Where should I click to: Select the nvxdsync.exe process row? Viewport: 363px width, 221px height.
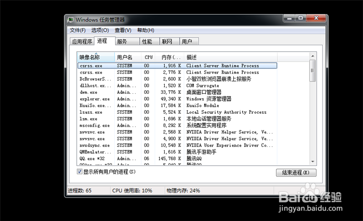[177, 145]
